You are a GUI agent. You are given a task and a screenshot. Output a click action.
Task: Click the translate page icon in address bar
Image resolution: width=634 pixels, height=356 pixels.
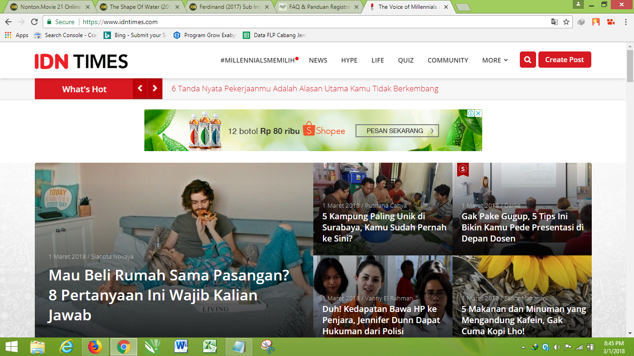pyautogui.click(x=554, y=22)
